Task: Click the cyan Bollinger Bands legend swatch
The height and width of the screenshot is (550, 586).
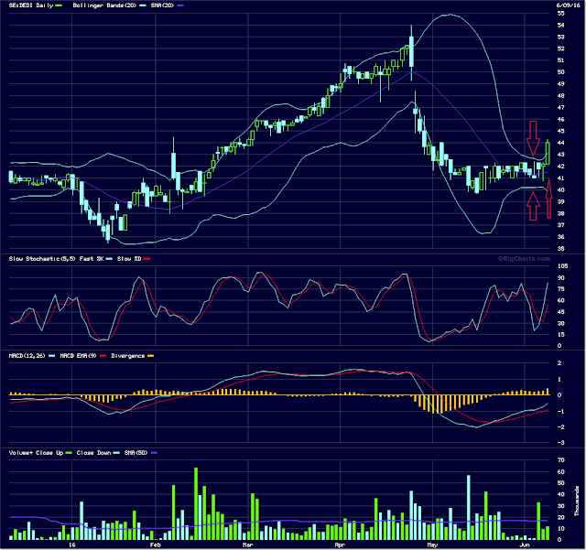Action: pyautogui.click(x=142, y=5)
